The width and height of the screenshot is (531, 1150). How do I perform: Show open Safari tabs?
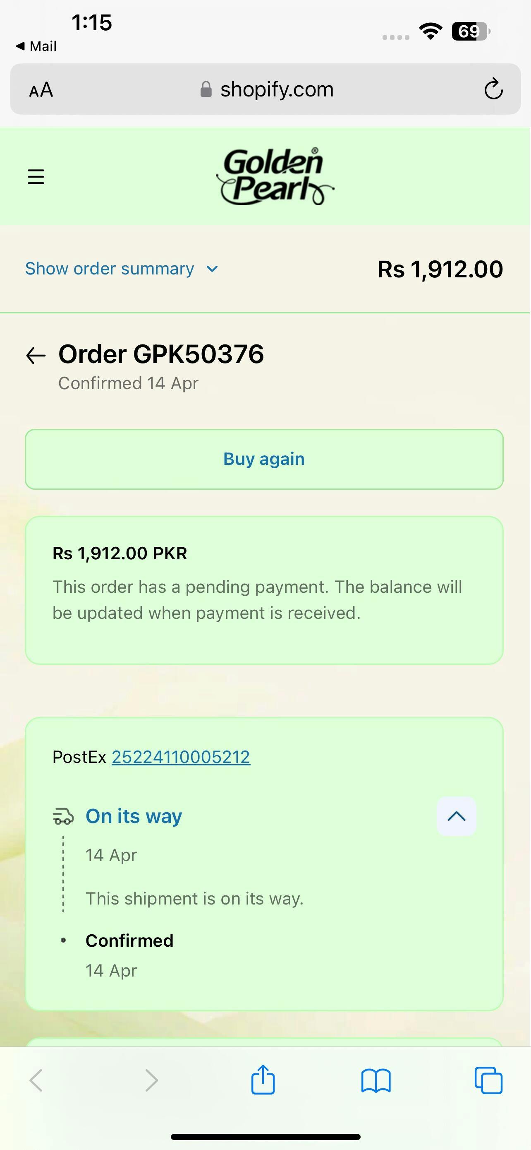[489, 1081]
